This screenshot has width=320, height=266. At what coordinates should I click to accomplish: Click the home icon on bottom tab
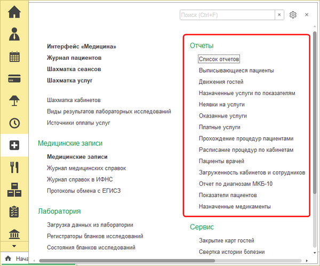(8, 259)
